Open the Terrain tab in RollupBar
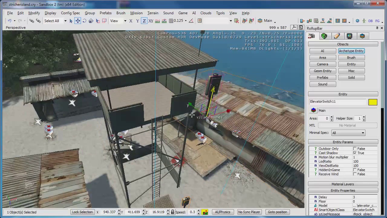The image size is (387, 218). pyautogui.click(x=324, y=36)
